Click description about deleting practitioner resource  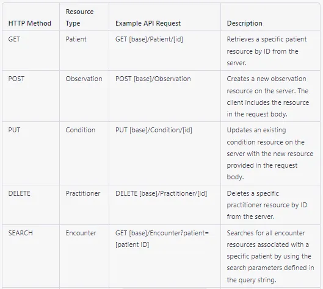tap(267, 205)
